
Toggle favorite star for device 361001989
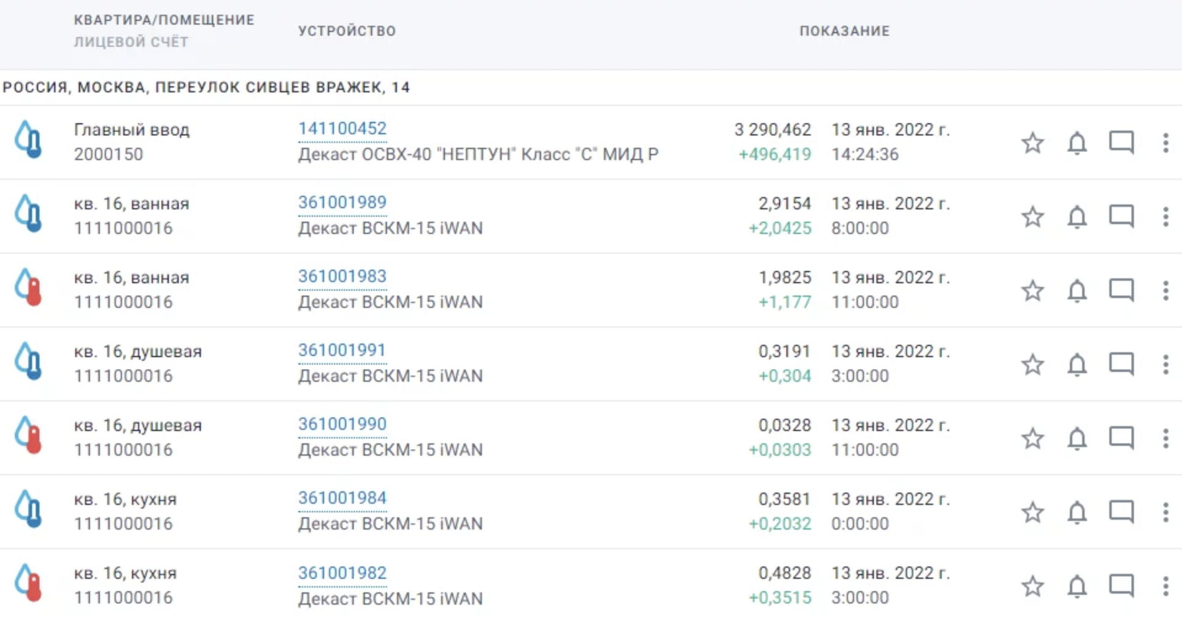pos(1032,217)
